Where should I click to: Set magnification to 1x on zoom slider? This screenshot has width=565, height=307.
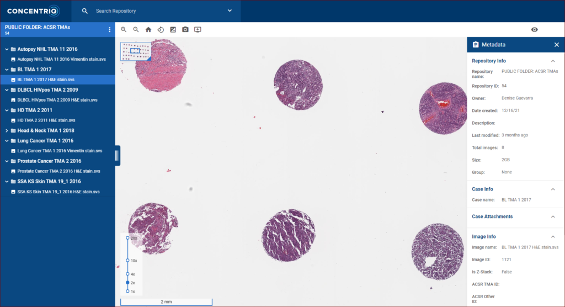(x=127, y=291)
